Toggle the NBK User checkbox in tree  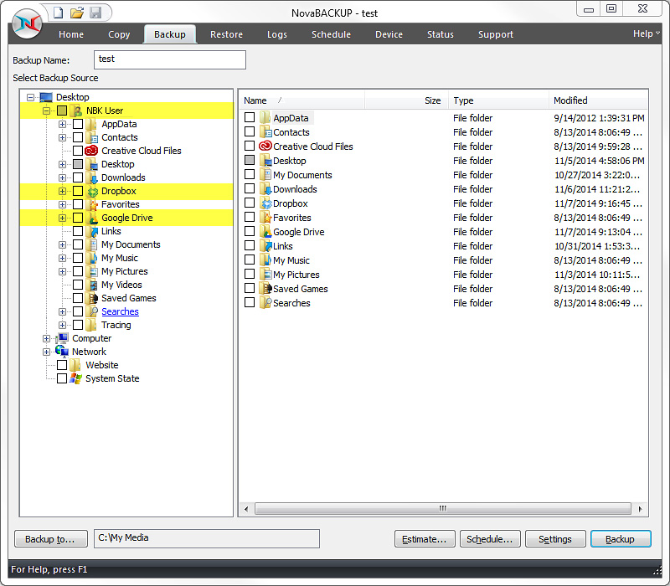[62, 111]
